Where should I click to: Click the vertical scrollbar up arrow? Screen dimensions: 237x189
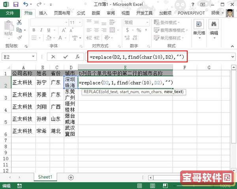click(x=233, y=67)
